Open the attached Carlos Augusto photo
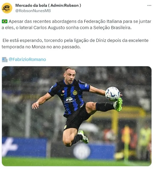Screen dimensions: 156x169 pos(77,116)
